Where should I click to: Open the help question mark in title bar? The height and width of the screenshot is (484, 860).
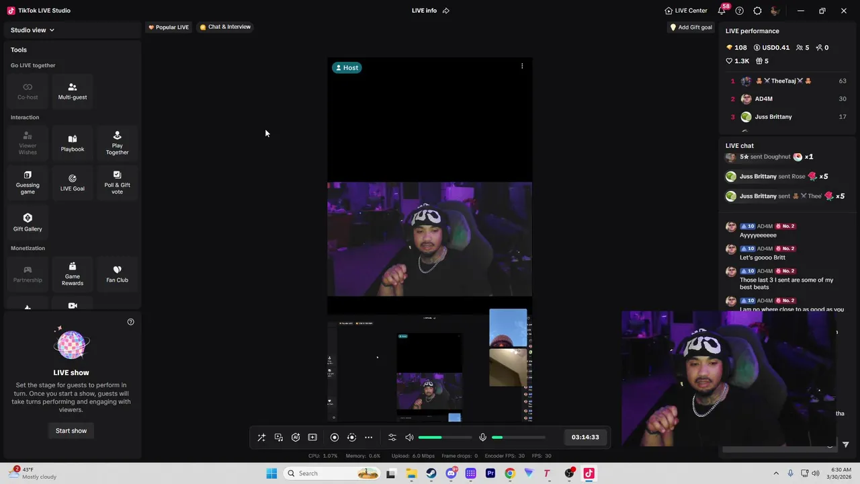tap(740, 11)
